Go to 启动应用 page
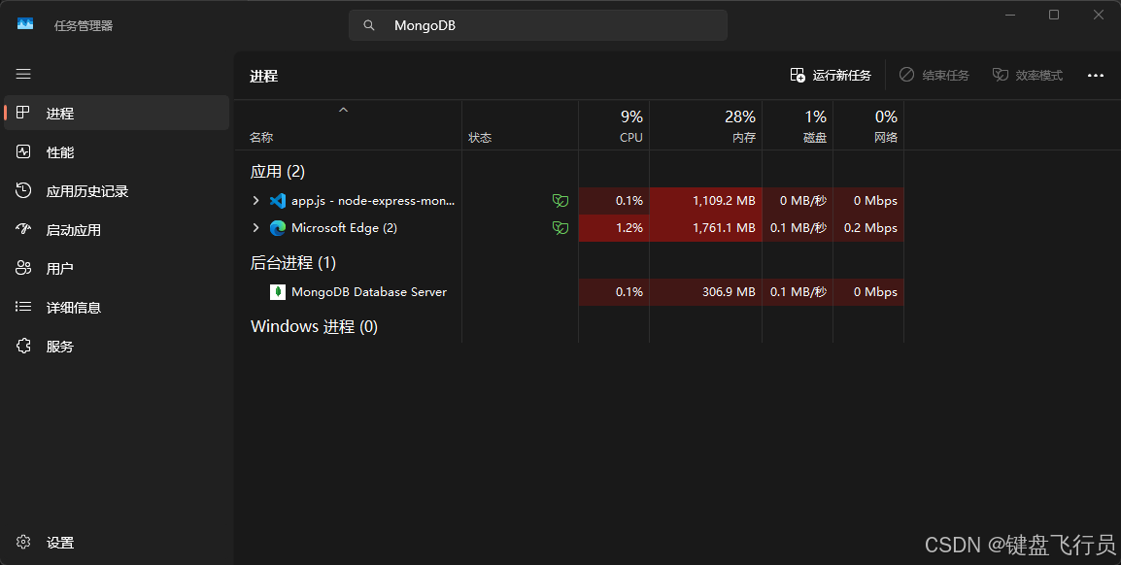 click(117, 230)
